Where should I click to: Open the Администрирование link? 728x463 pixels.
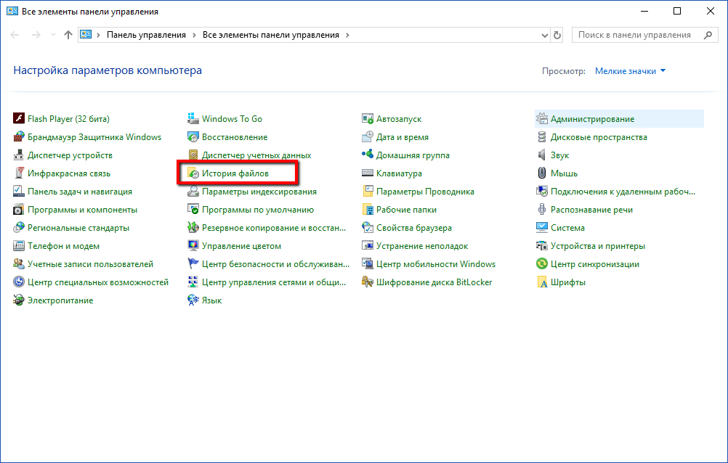pos(592,119)
